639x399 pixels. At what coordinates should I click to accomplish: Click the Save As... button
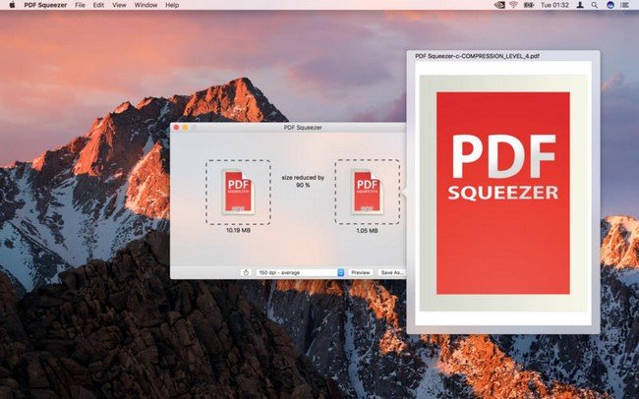[x=391, y=272]
